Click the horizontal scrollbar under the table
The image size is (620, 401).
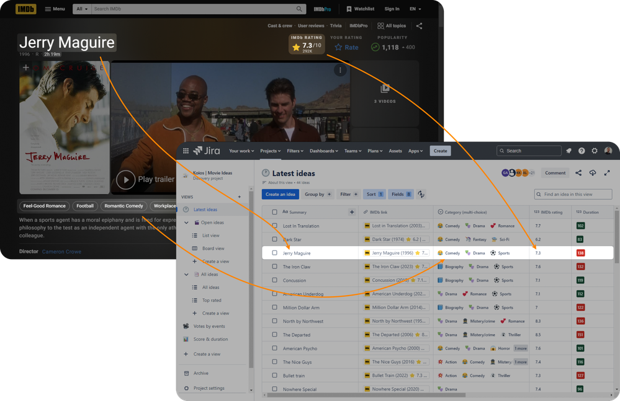[x=366, y=395]
